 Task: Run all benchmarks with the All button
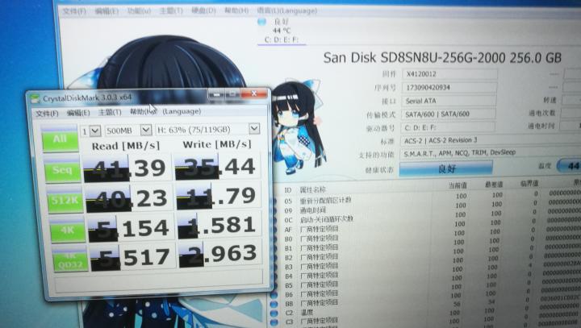[60, 139]
